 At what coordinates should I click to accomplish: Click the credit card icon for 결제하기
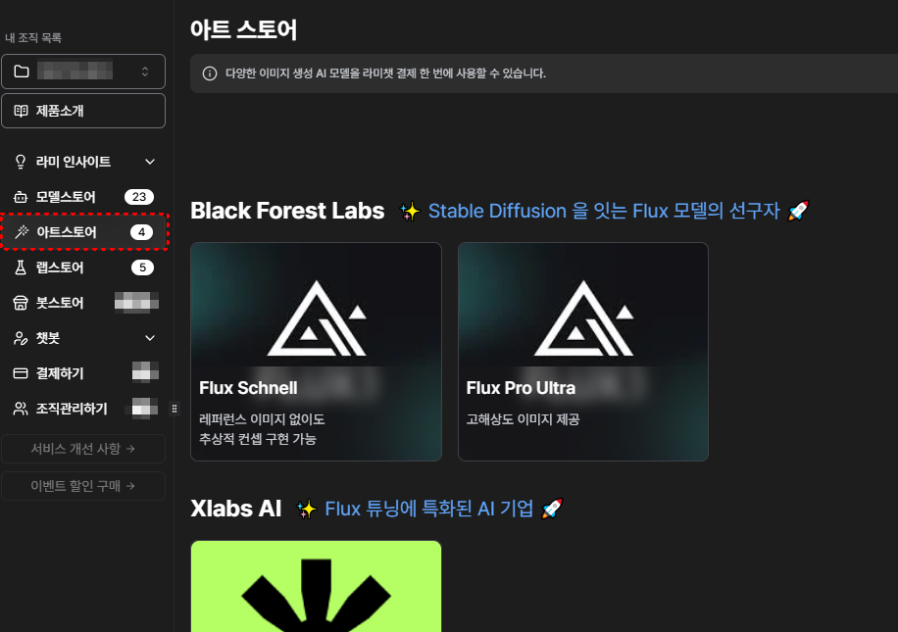click(x=21, y=374)
